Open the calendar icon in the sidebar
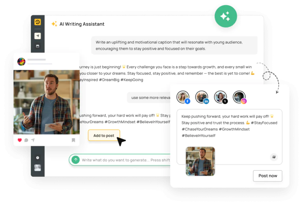 pyautogui.click(x=38, y=46)
